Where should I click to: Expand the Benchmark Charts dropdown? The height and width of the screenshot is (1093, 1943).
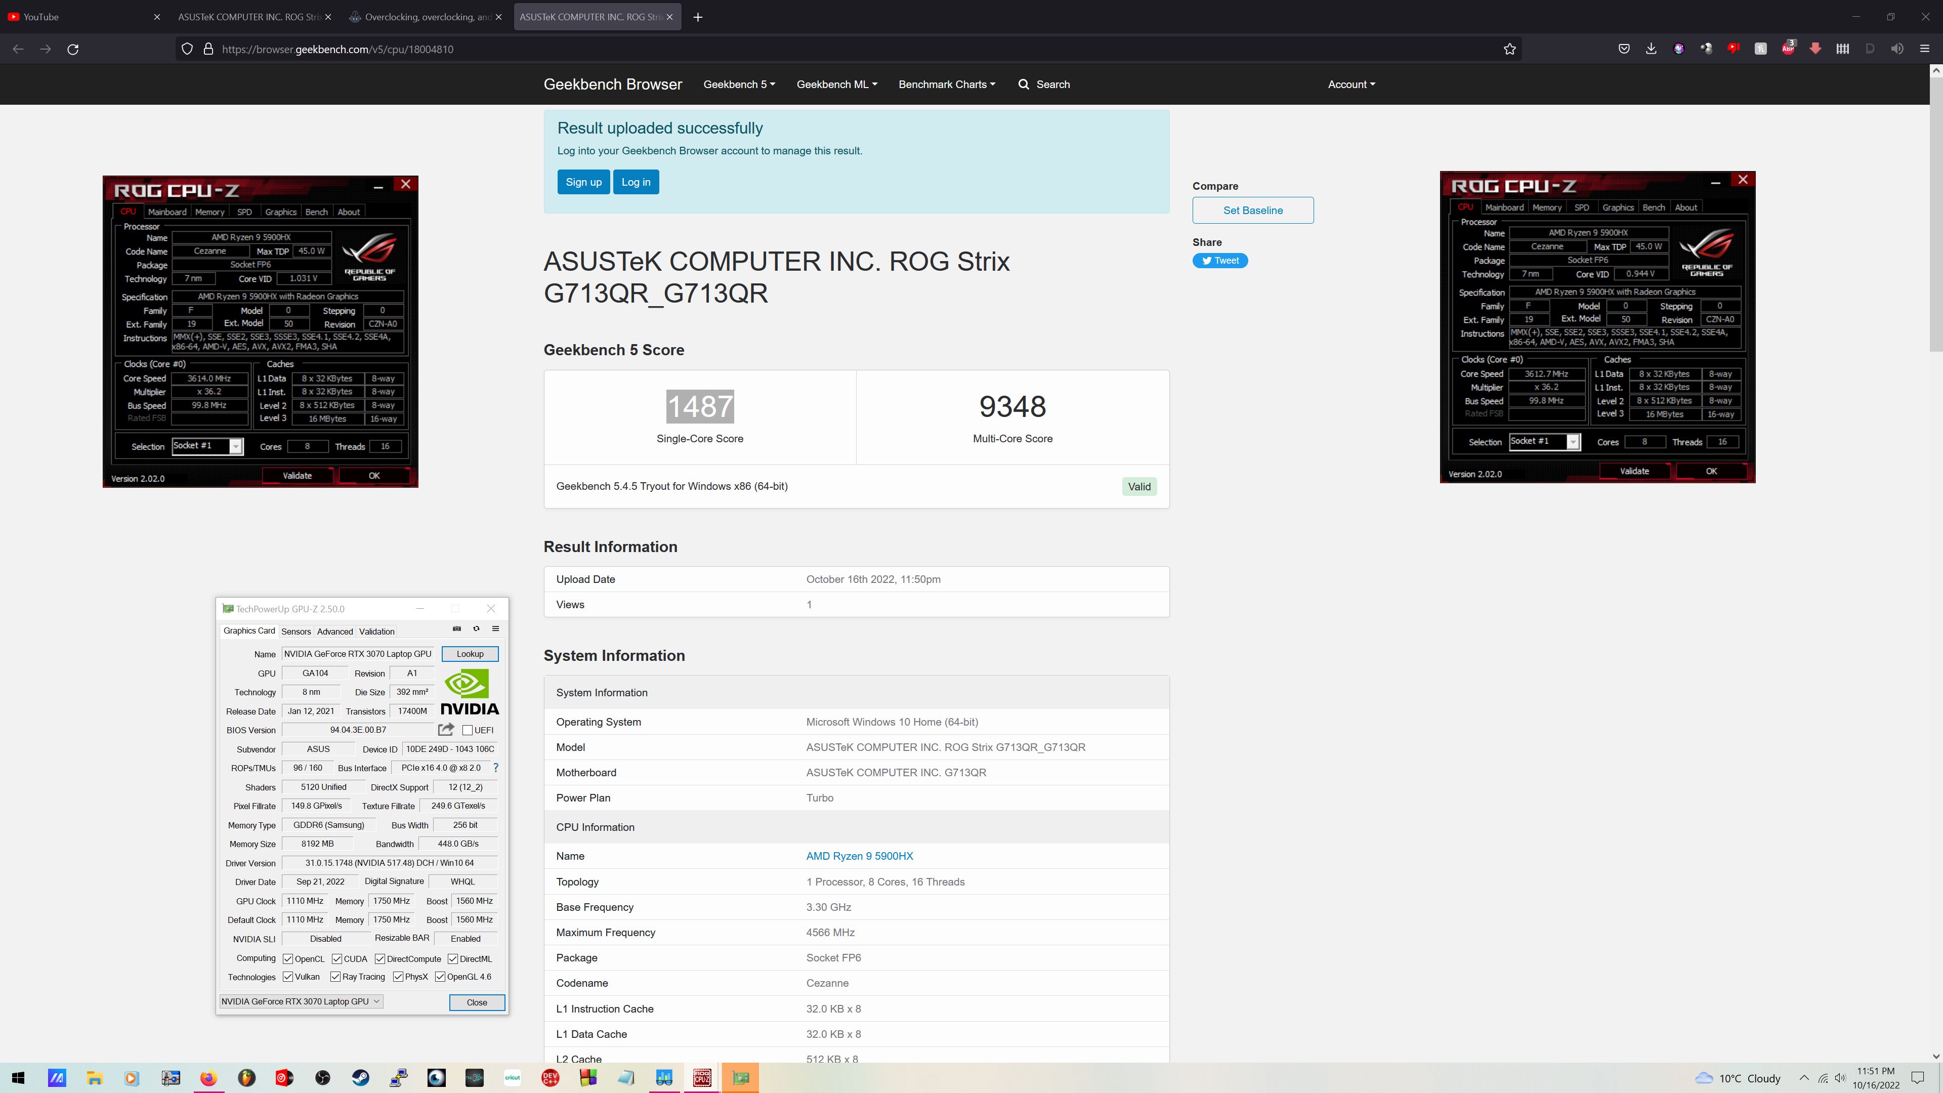pyautogui.click(x=947, y=85)
